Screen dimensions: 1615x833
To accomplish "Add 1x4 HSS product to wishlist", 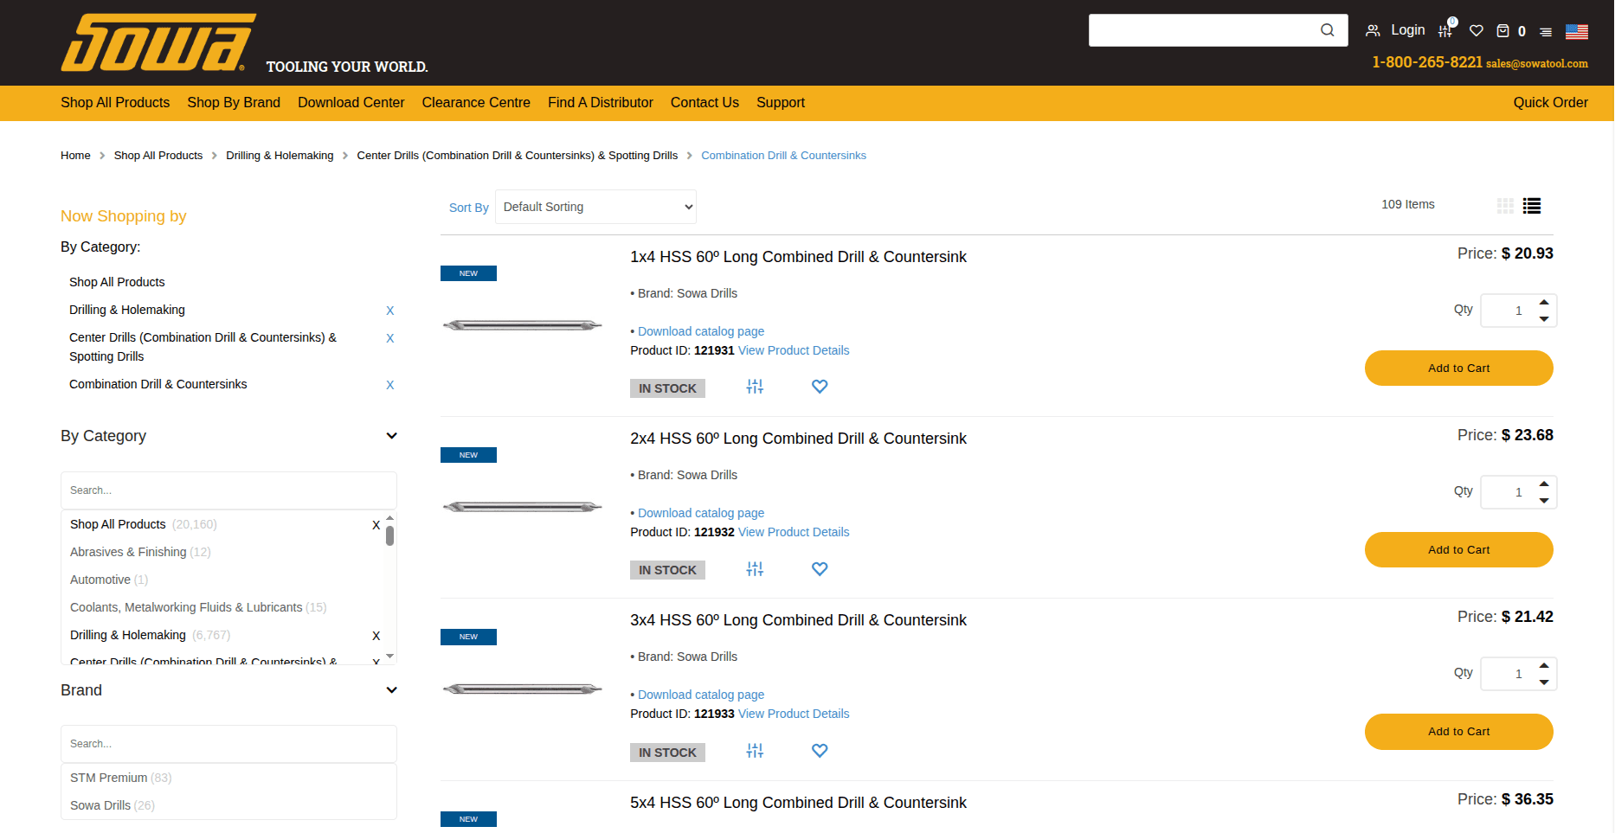I will pos(820,387).
